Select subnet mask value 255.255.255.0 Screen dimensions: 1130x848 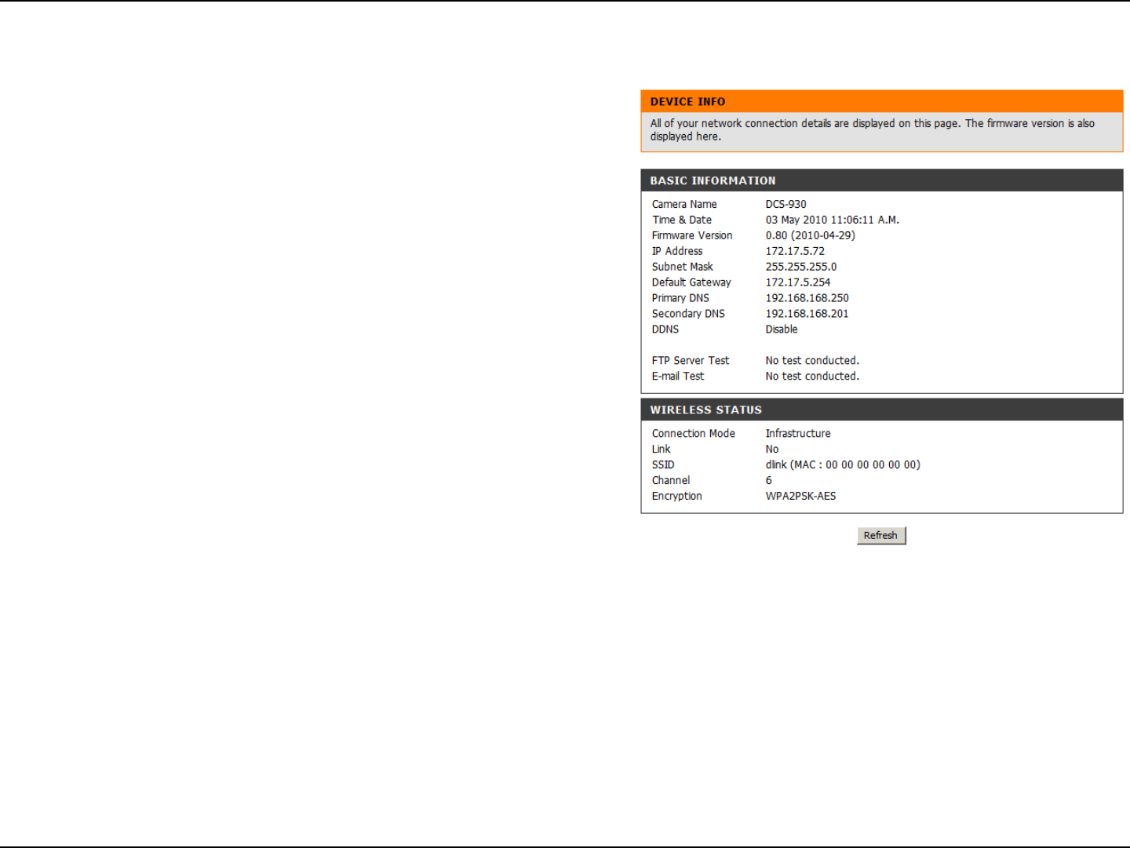click(801, 267)
